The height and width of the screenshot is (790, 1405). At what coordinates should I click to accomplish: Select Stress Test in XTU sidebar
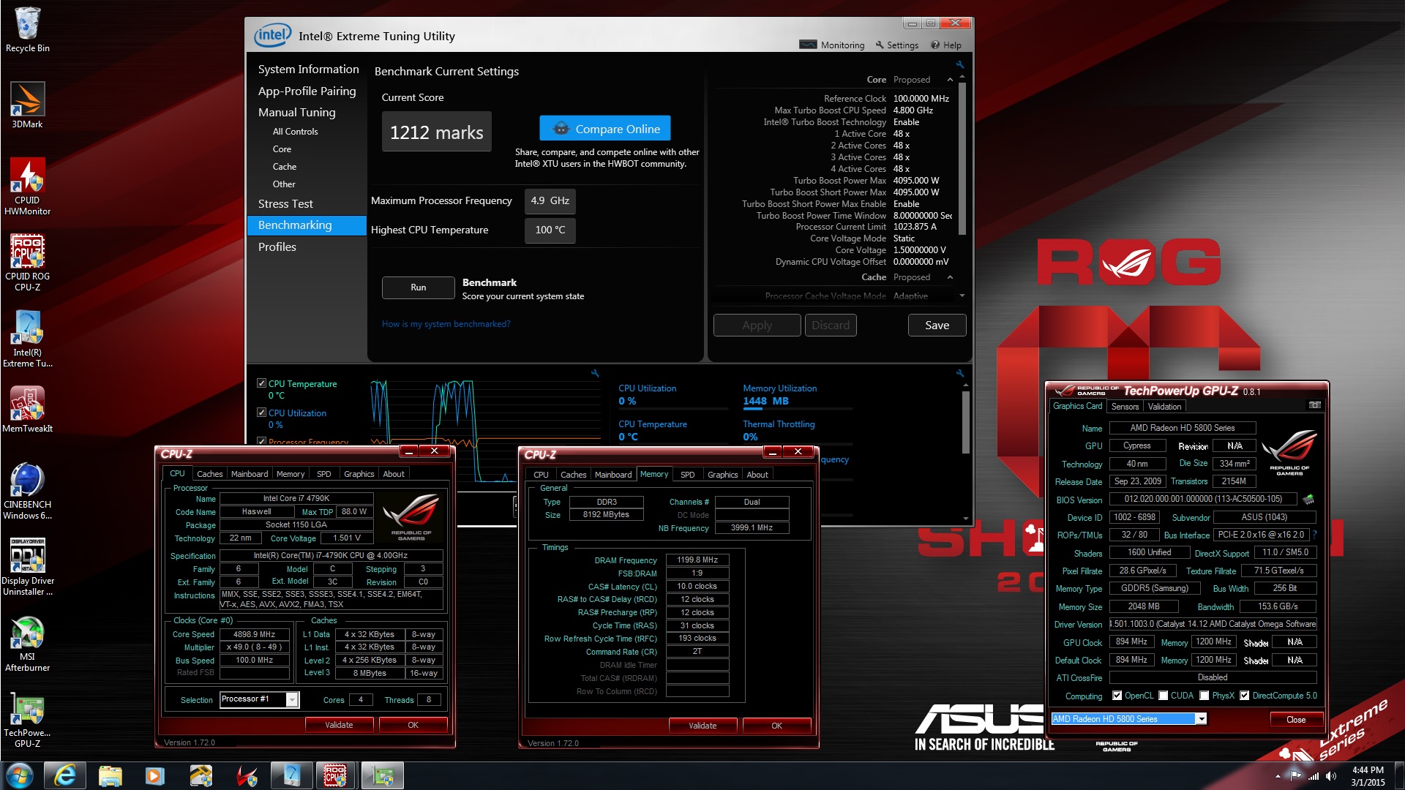(285, 203)
